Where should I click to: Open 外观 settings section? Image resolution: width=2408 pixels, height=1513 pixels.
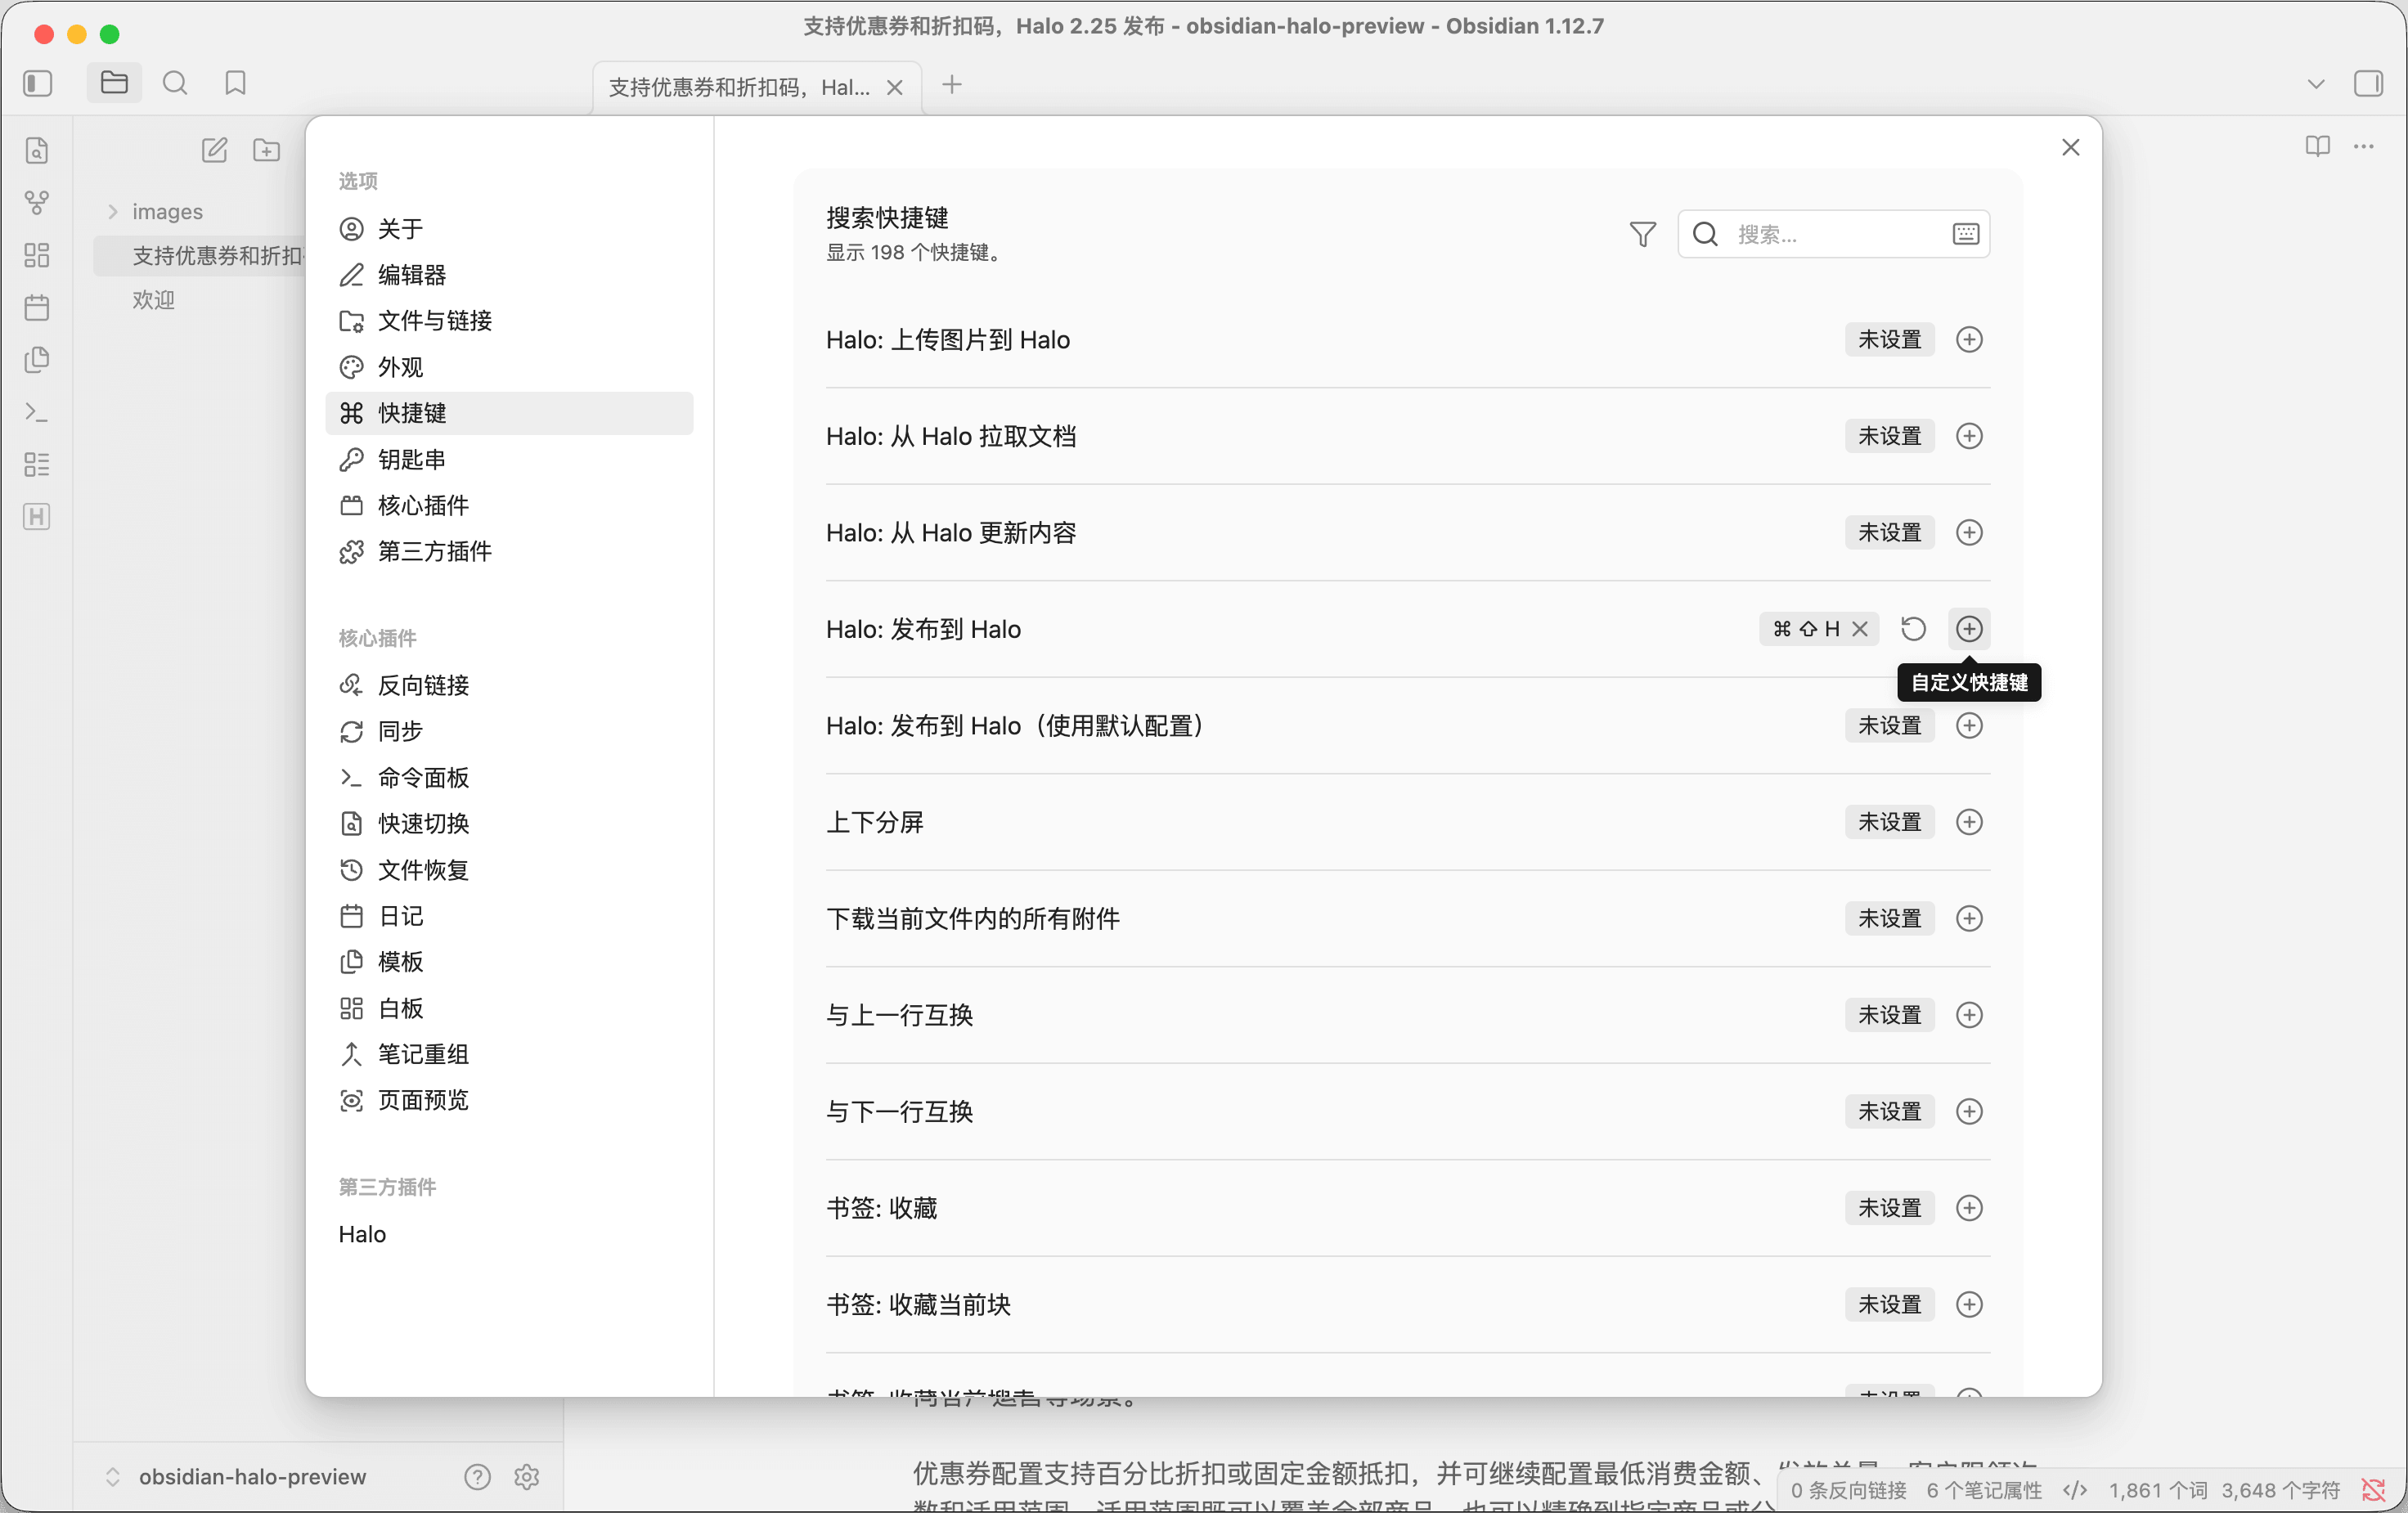[509, 367]
